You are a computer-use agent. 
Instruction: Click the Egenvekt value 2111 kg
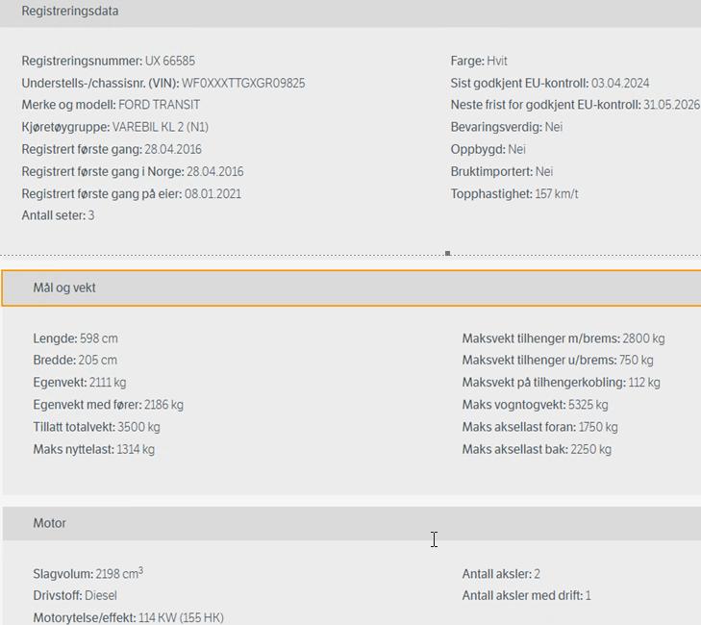[108, 383]
